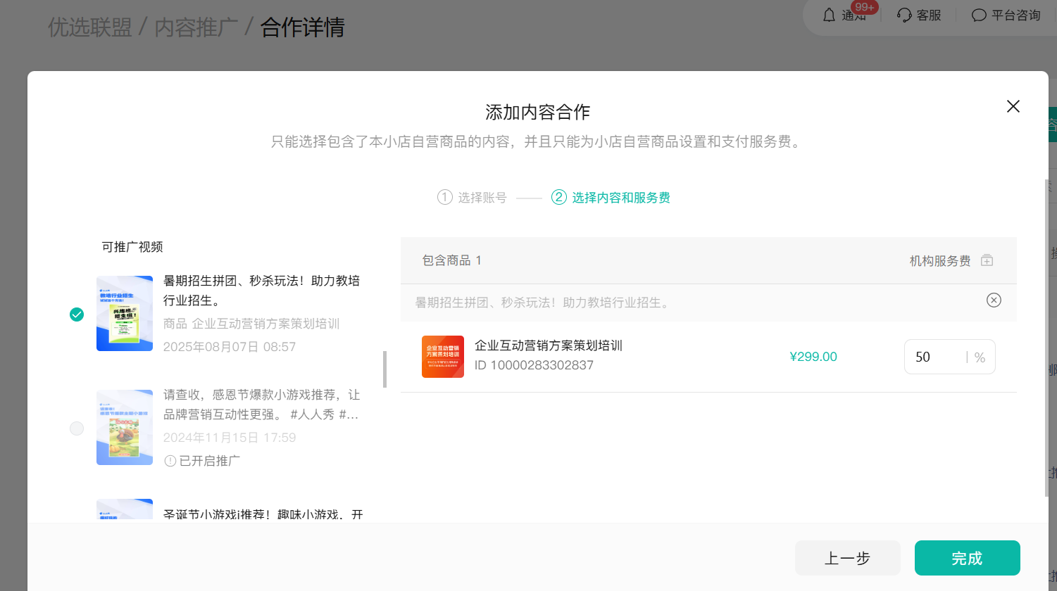
Task: Go back to step 1 选择账号
Action: 472,198
